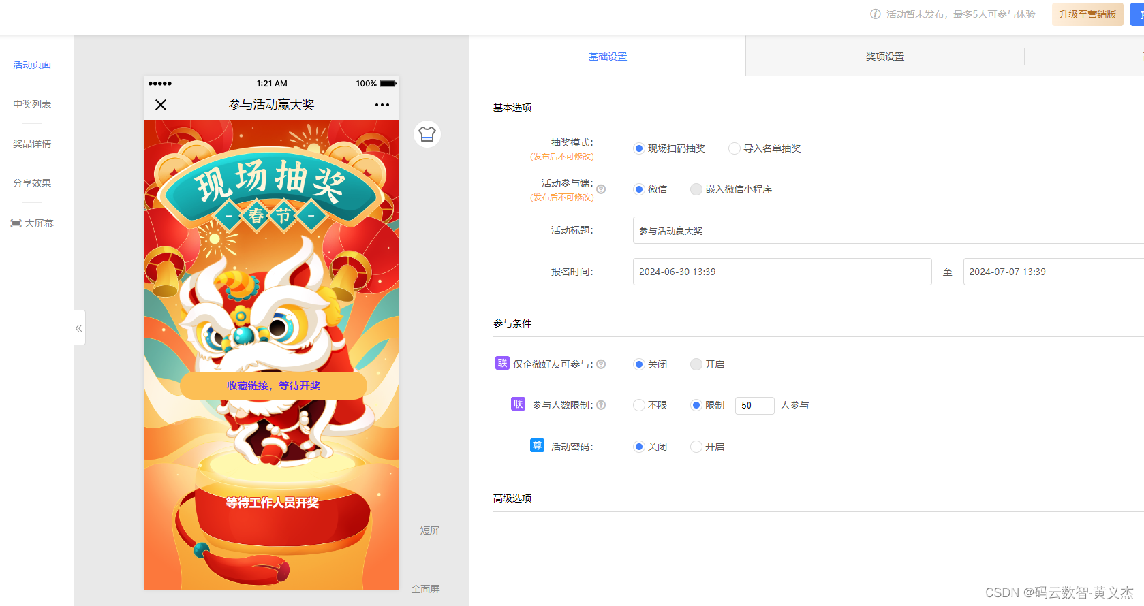Click the 参与活动赢大奖 title in phone header
Viewport: 1144px width, 606px height.
pos(272,105)
